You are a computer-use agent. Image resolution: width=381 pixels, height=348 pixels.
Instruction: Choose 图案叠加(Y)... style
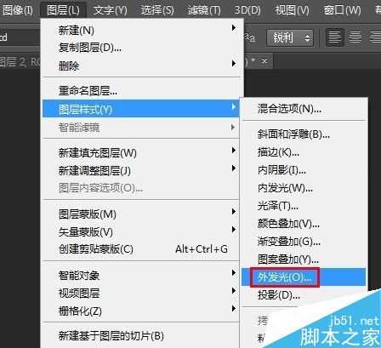pos(304,260)
